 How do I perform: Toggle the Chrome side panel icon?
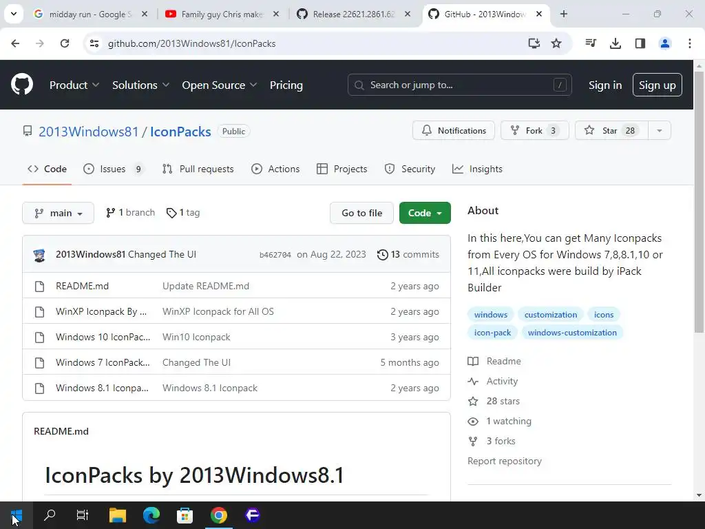tap(640, 43)
